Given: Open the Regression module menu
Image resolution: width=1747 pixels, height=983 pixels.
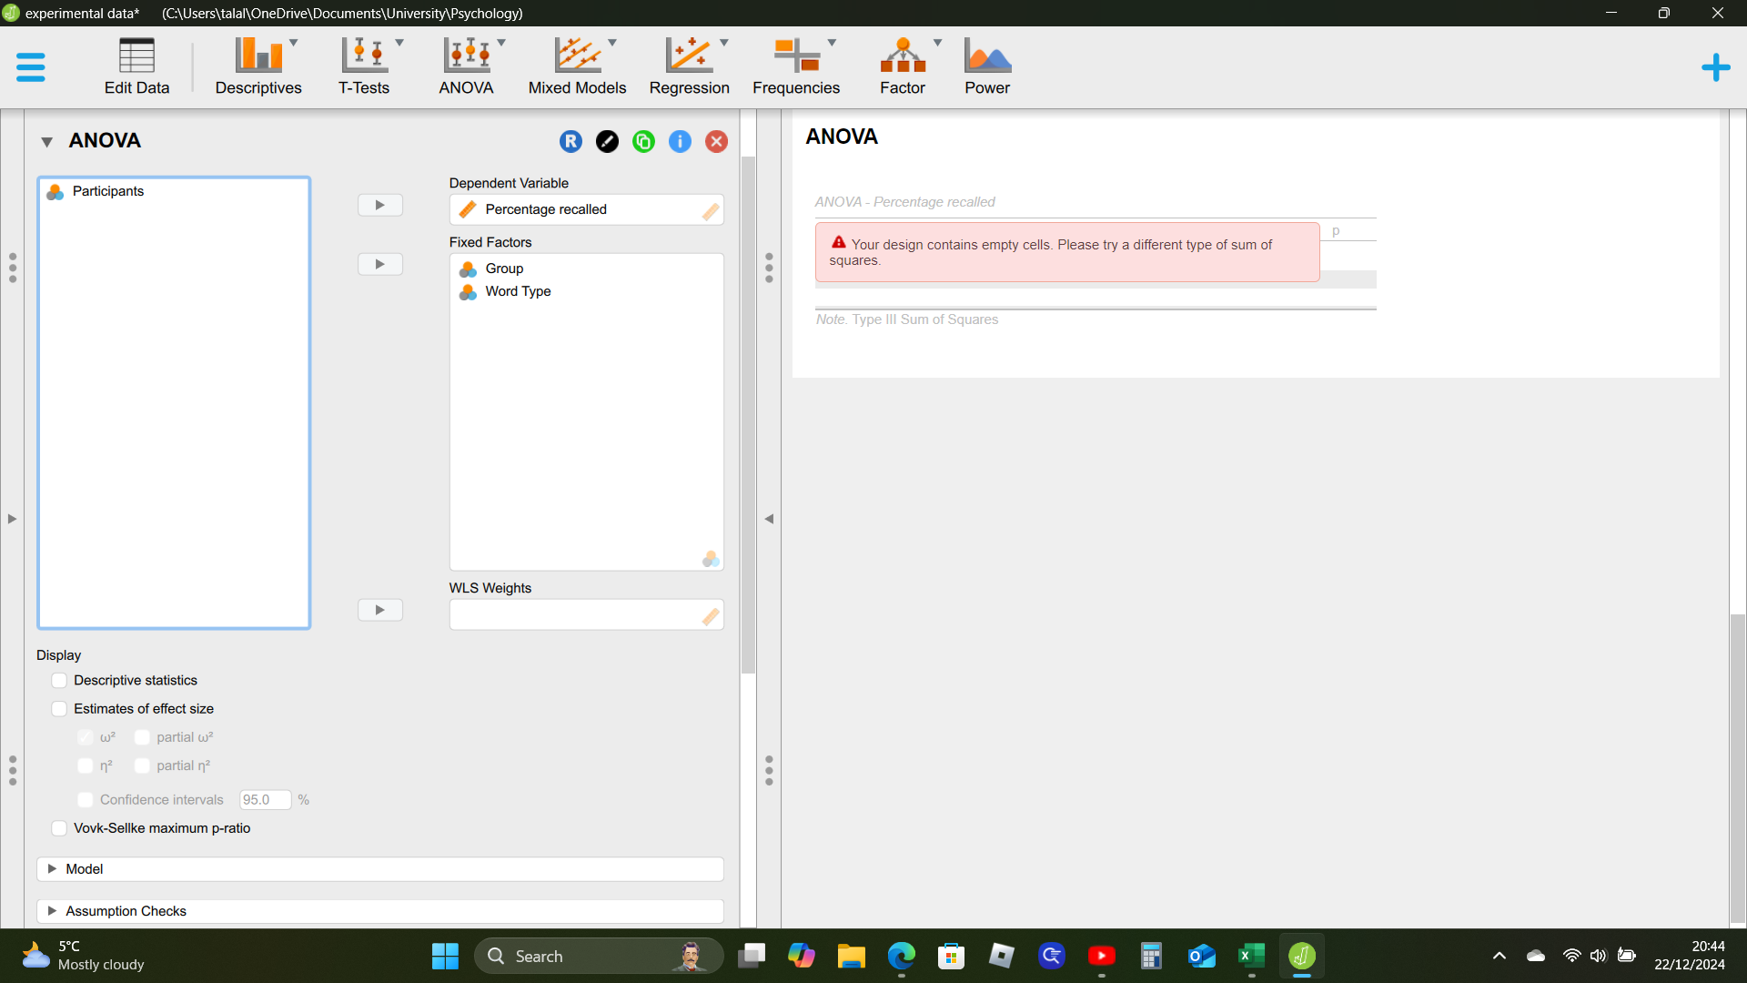Looking at the screenshot, I should pyautogui.click(x=689, y=66).
